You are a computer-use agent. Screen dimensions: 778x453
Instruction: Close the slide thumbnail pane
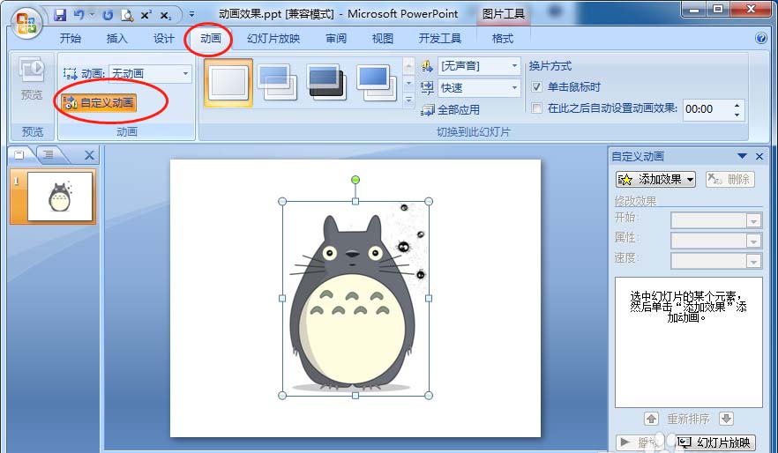[x=89, y=156]
